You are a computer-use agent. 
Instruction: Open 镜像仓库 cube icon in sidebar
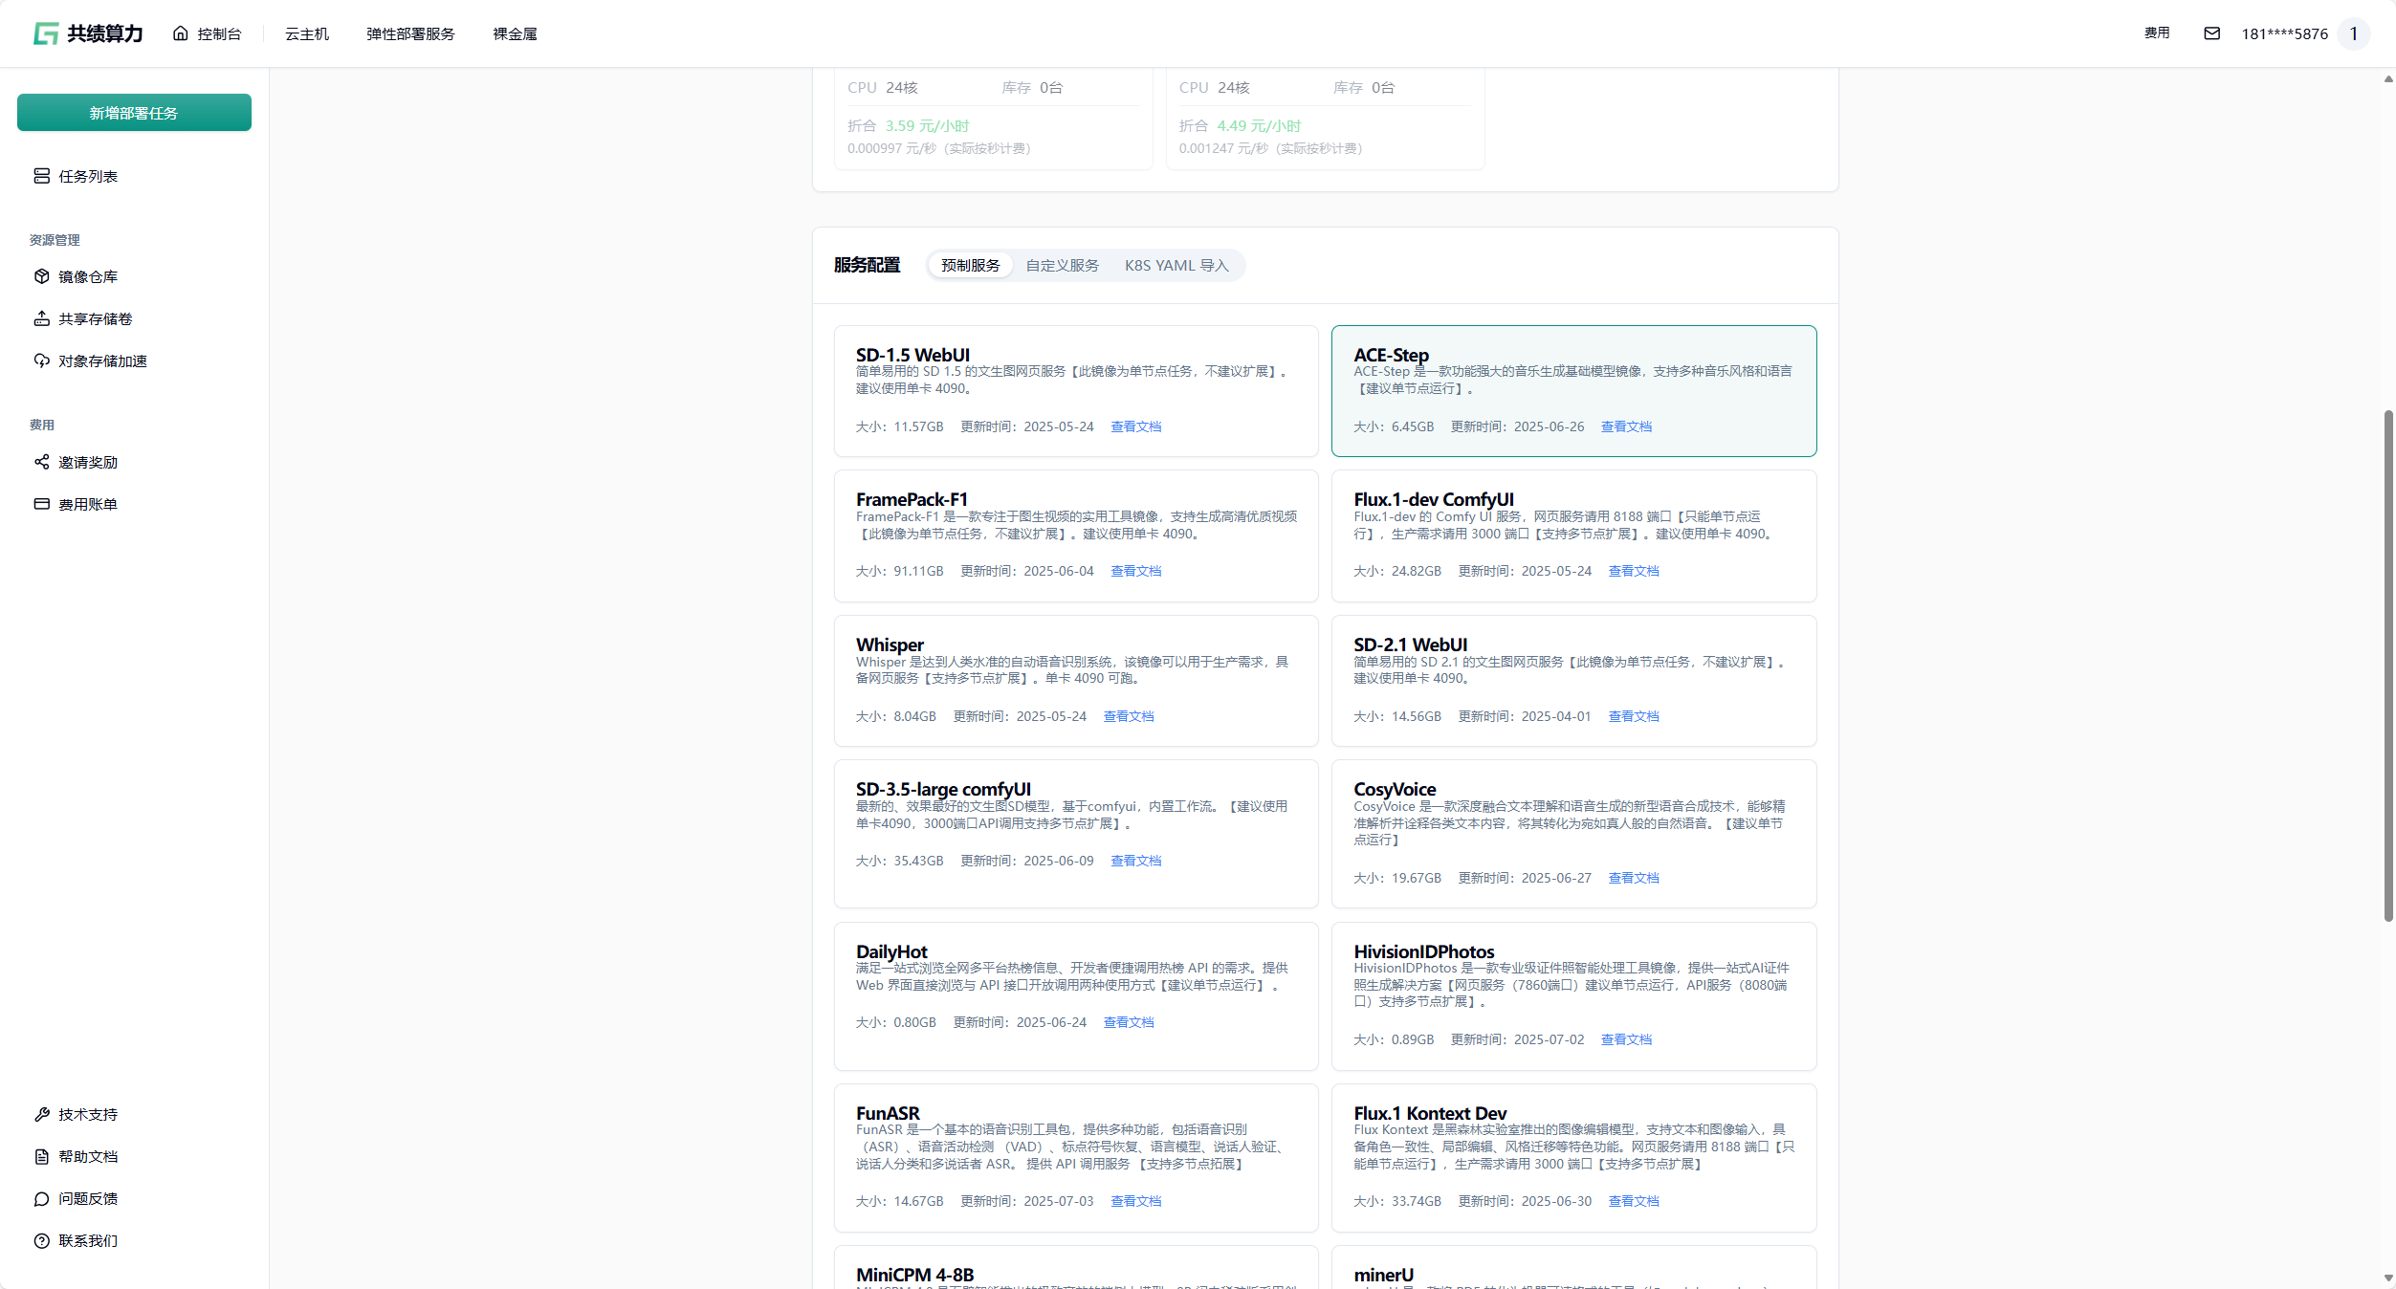(41, 276)
